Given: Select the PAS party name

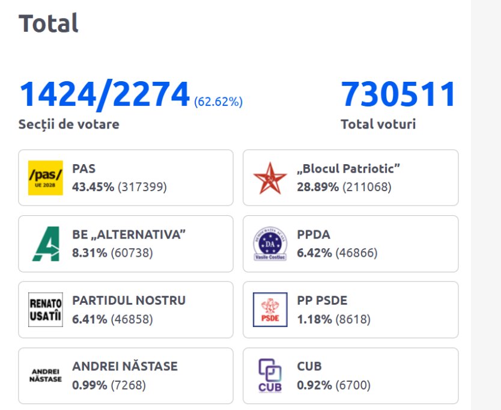Looking at the screenshot, I should 83,168.
